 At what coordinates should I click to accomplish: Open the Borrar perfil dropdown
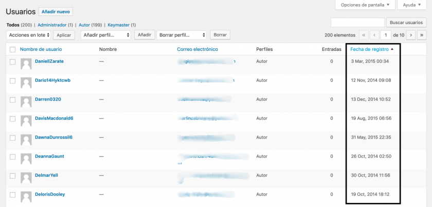tap(182, 35)
